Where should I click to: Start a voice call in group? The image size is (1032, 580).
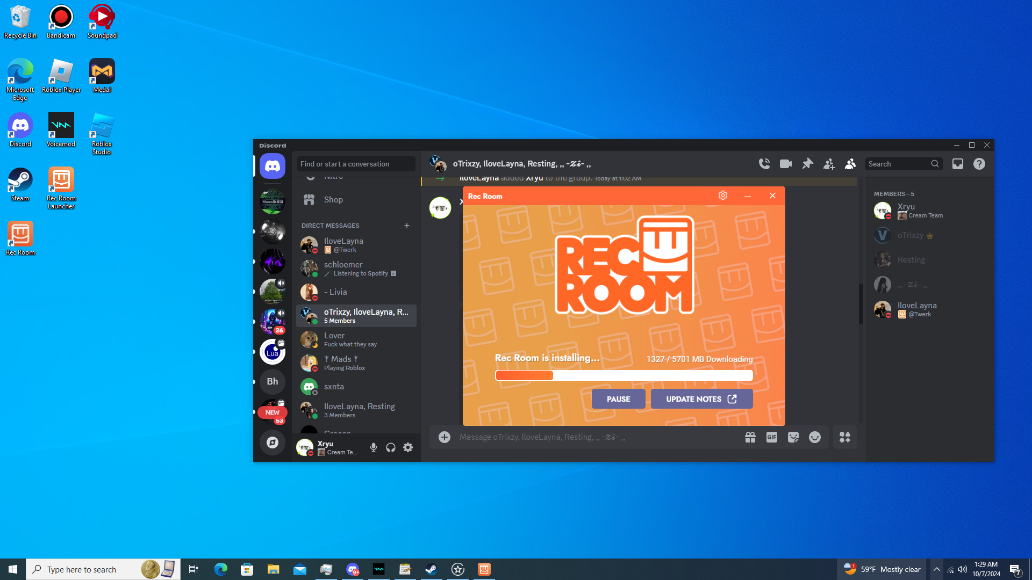tap(764, 164)
